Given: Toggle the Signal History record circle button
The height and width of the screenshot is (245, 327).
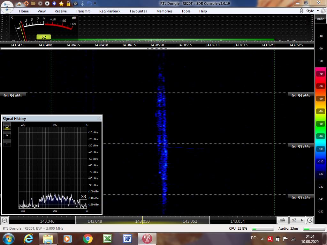Looking at the screenshot, I should pos(7,126).
